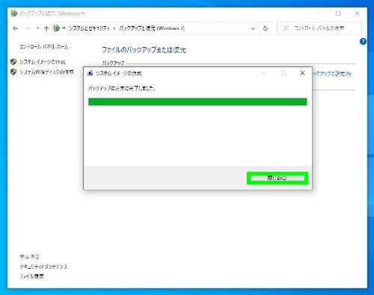This screenshot has height=295, width=374.
Task: Click the main window title bar icon
Action: click(x=13, y=13)
